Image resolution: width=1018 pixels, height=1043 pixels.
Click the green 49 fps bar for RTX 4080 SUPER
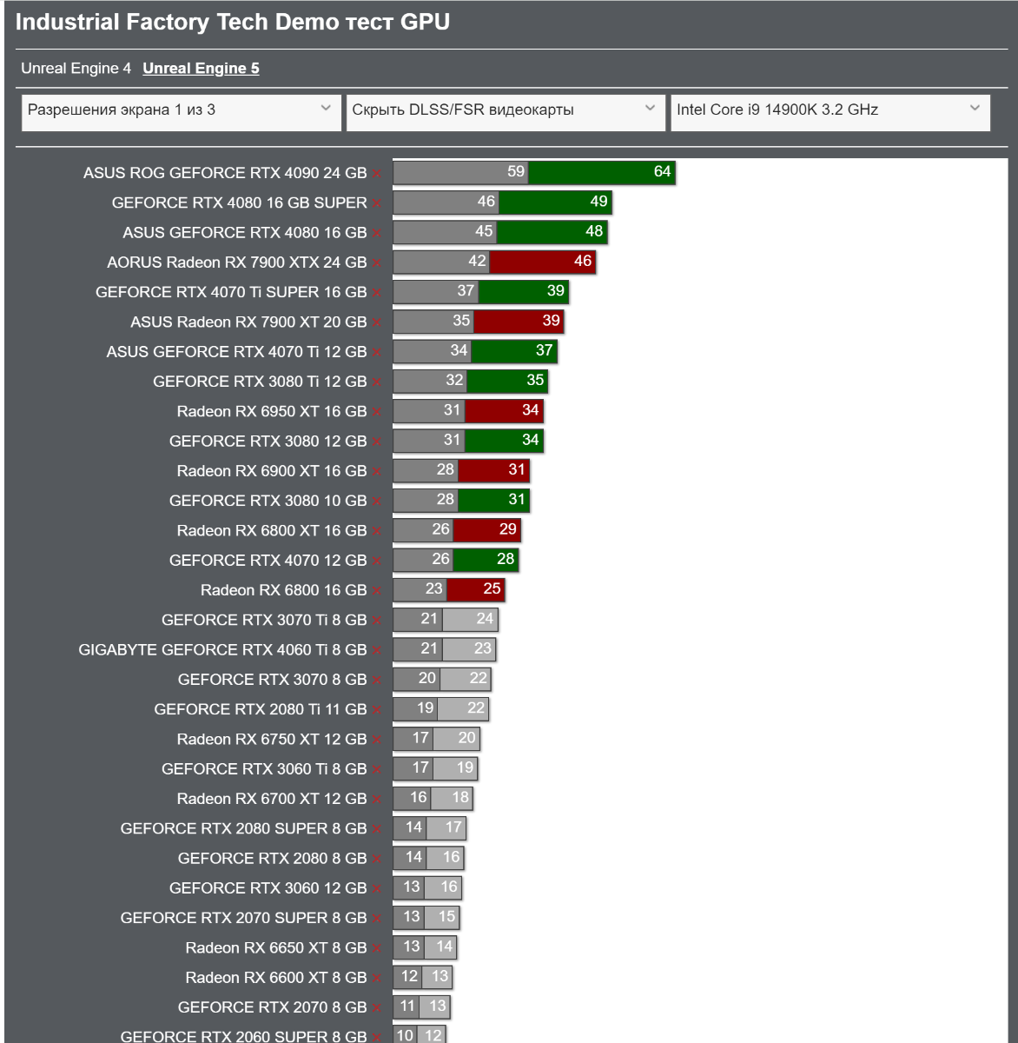coord(556,203)
